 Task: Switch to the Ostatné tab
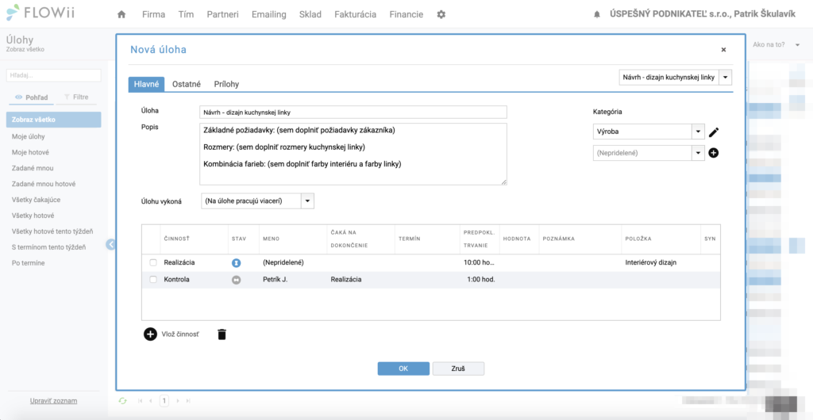coord(187,84)
